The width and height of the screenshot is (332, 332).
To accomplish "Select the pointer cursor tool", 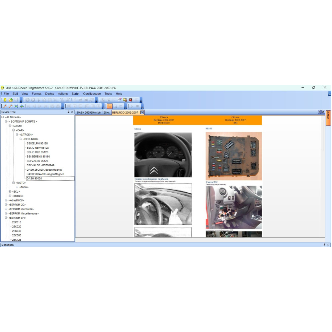I will 110,106.
